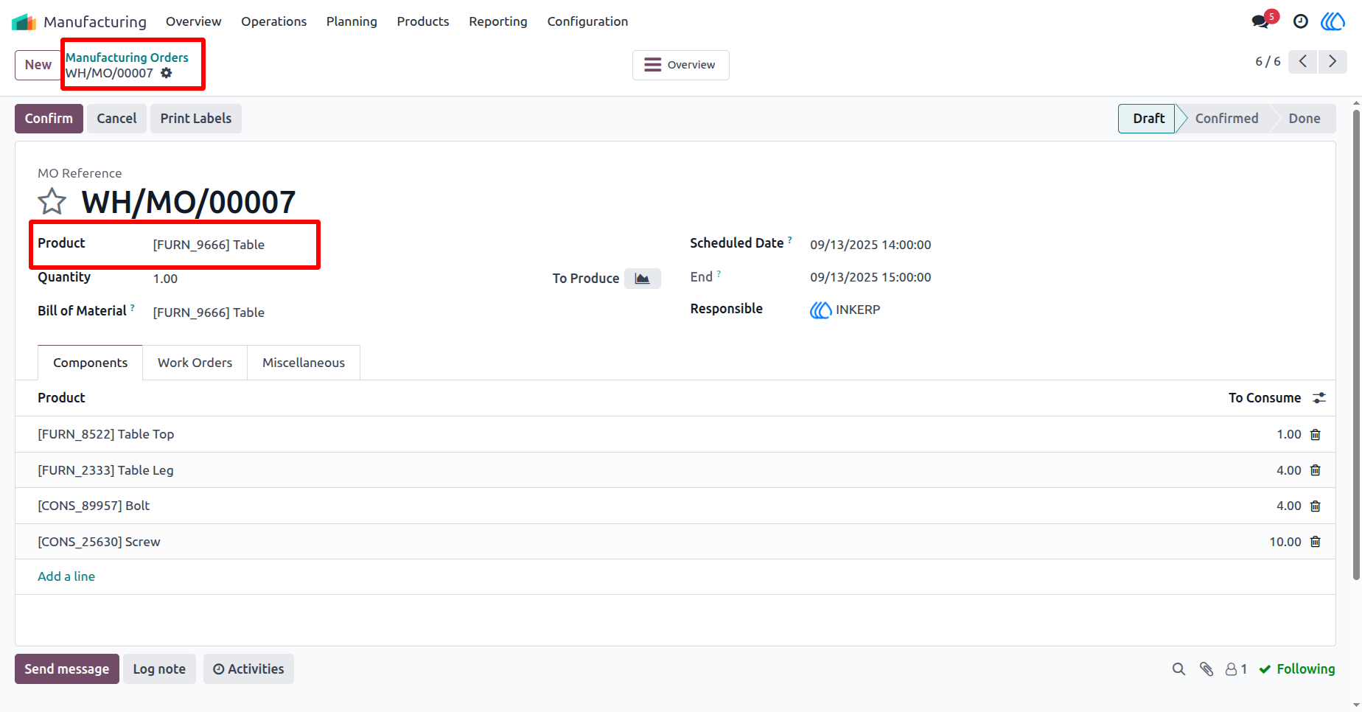Open the Configuration menu

pyautogui.click(x=587, y=21)
